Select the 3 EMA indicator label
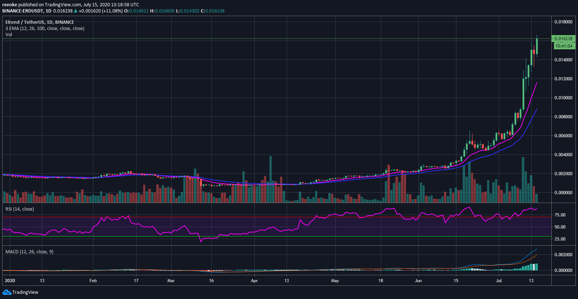 pos(45,28)
